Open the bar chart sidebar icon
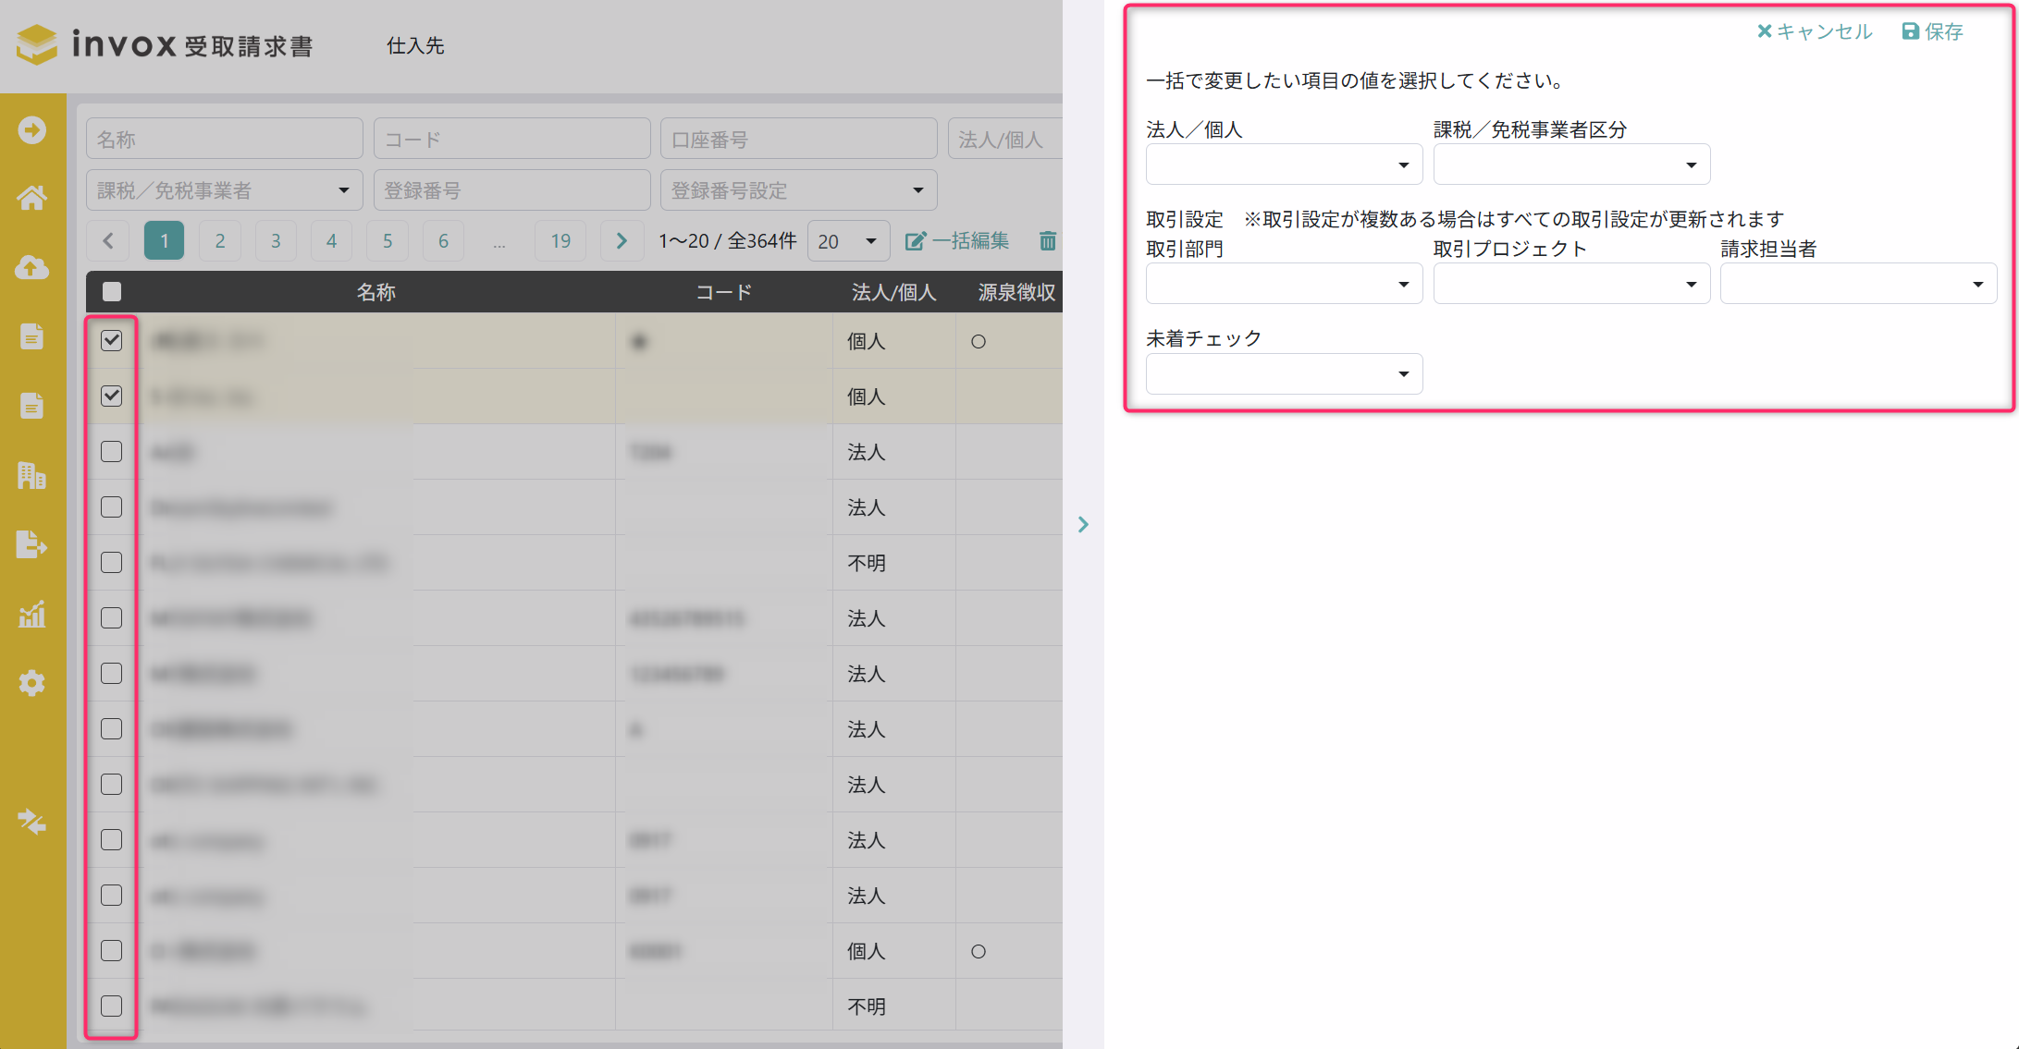This screenshot has height=1049, width=2019. pos(32,614)
